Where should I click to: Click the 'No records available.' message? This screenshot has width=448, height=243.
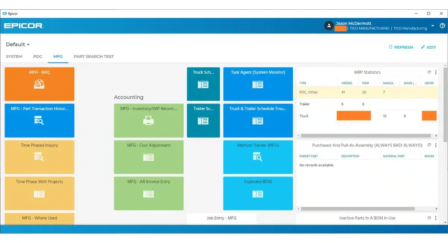317,165
